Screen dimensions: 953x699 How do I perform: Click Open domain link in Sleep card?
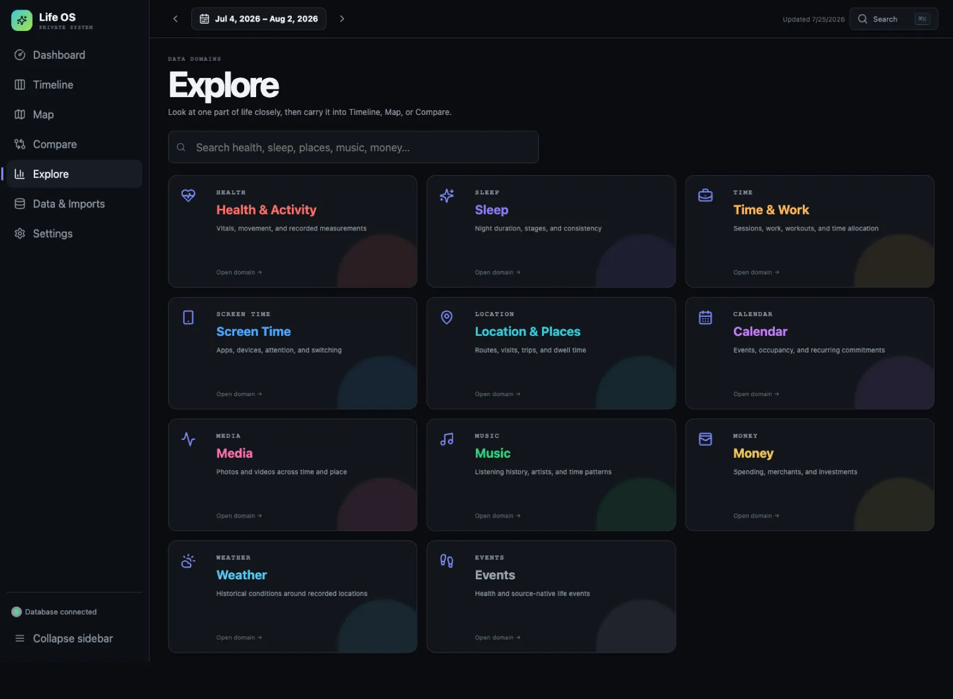coord(497,272)
